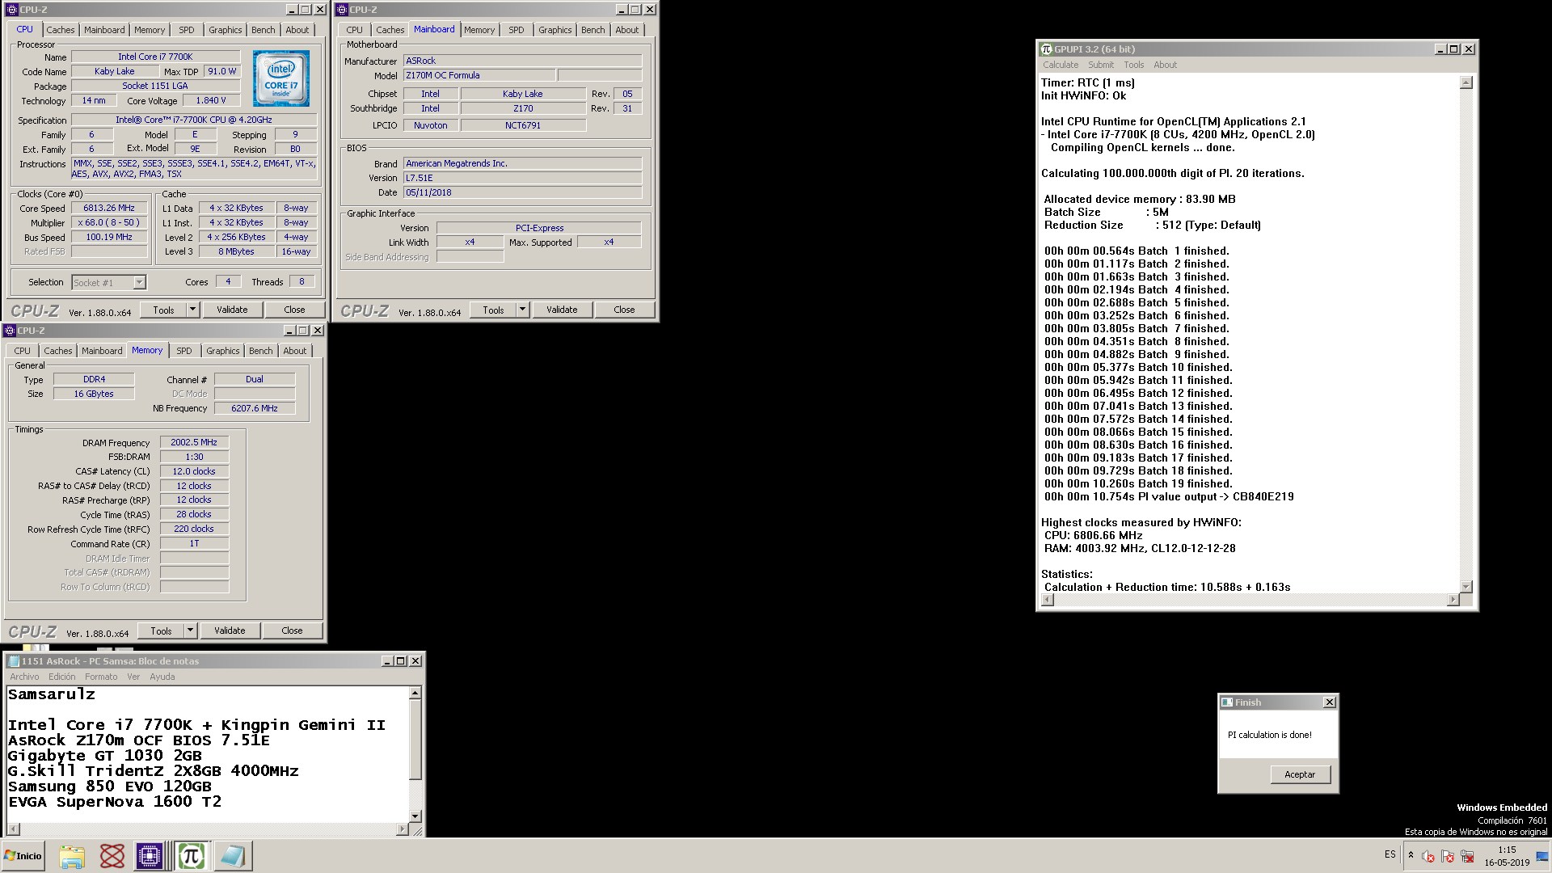Switch to Memory tab in CPU-Z Mainboard window
Viewport: 1552px width, 873px height.
click(x=479, y=30)
